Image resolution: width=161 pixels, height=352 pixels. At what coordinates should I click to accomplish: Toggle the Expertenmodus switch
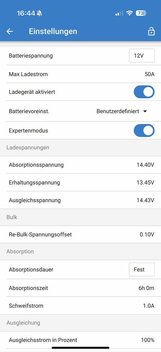tap(144, 130)
